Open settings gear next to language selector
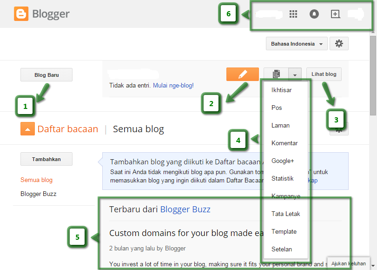377x270 pixels. click(x=339, y=44)
